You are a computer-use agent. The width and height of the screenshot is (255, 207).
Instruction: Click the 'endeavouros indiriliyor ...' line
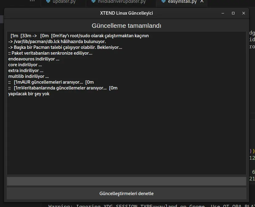coord(34,59)
